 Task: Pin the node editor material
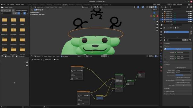(108, 56)
